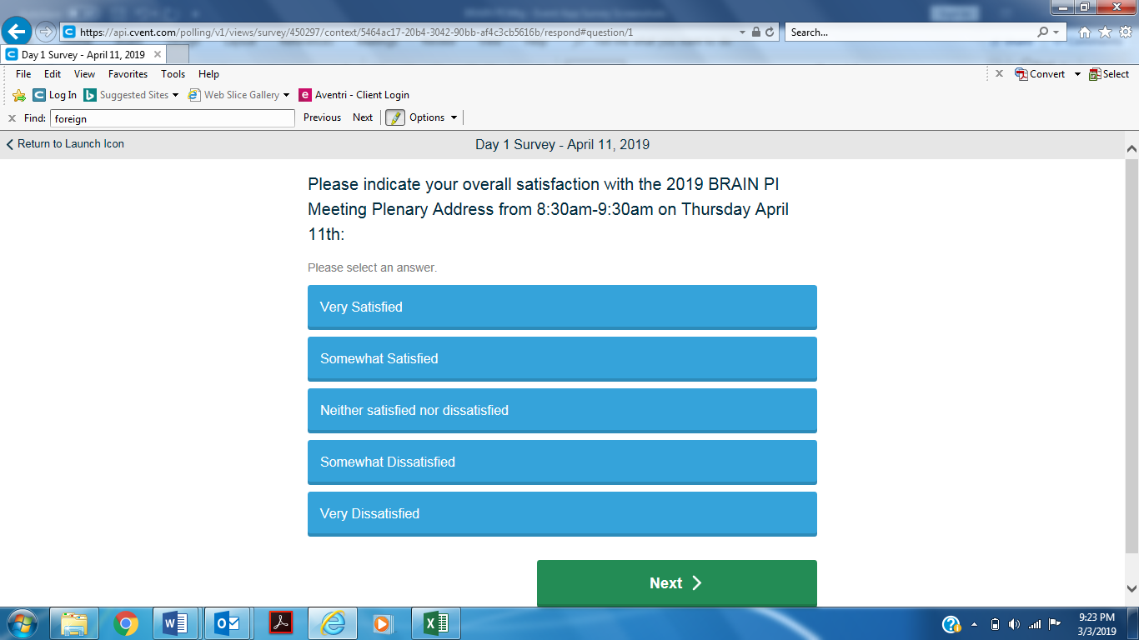Click the green Next survey button

point(677,583)
